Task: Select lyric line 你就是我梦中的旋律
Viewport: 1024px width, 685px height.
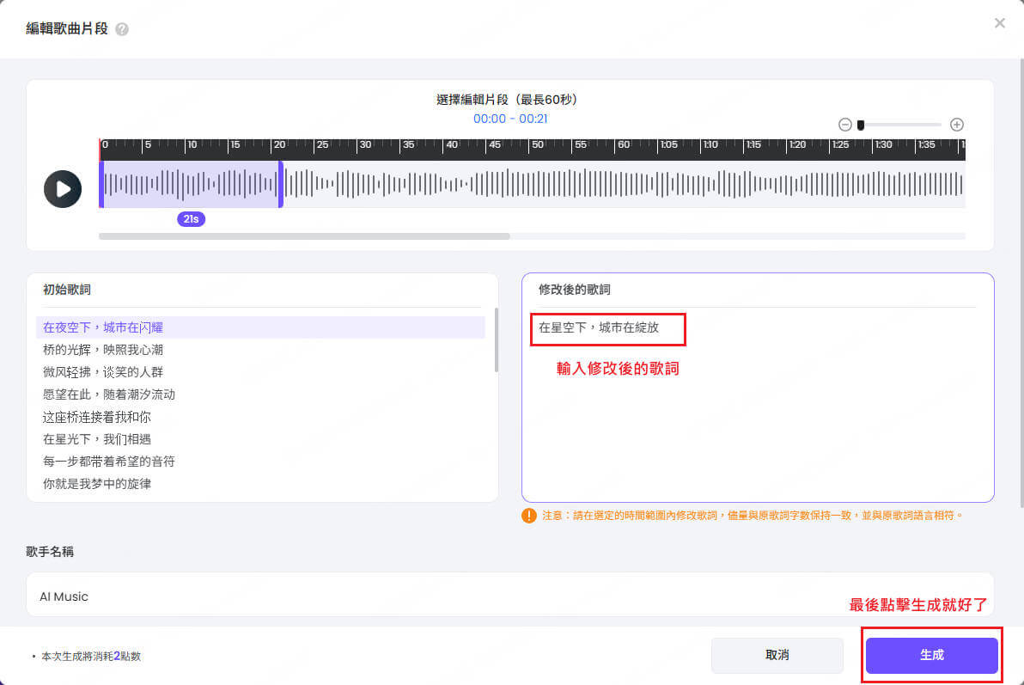Action: tap(97, 484)
